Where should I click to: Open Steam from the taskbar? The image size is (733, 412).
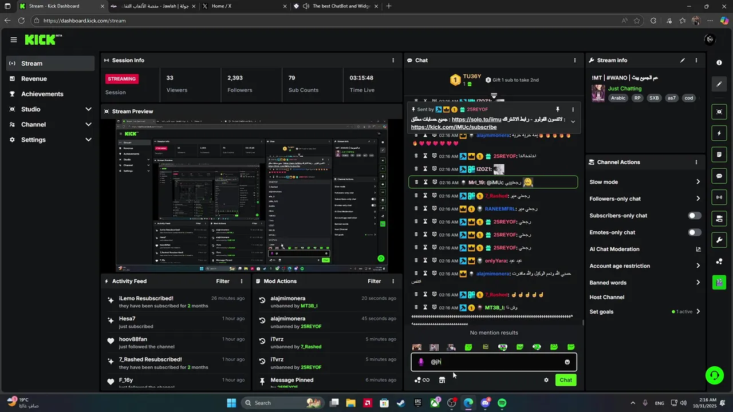coord(401,403)
